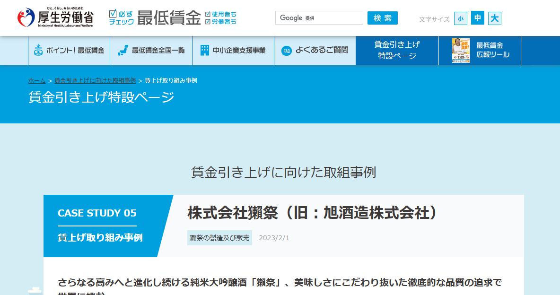Viewport: 560px width, 295px height.
Task: Click the 賃金引き上げ特設ページ page title
Action: 101,97
